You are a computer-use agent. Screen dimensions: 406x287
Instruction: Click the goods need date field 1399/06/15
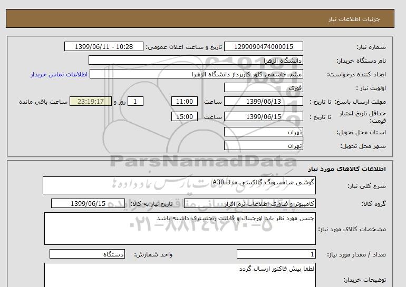point(88,203)
